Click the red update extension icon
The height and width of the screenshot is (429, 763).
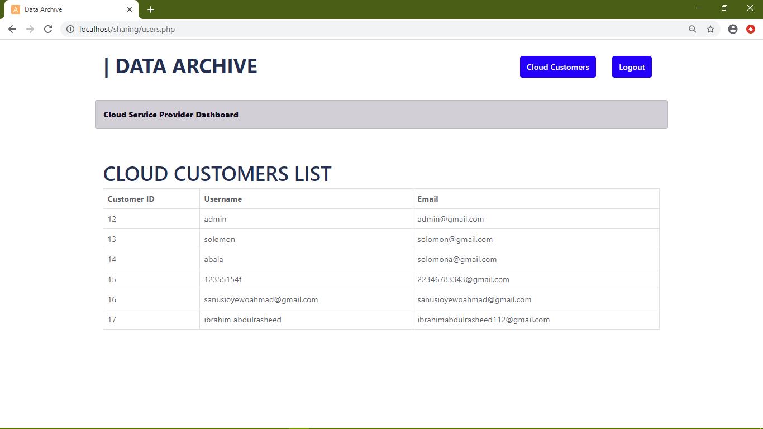coord(751,29)
